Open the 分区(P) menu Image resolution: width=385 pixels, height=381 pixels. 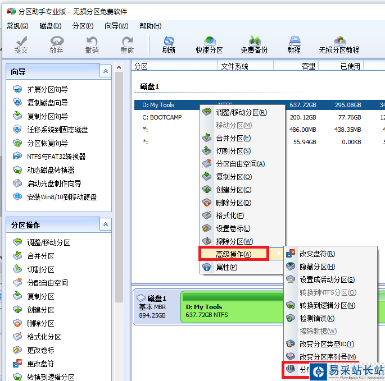click(83, 26)
